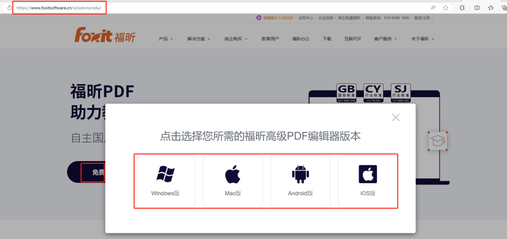Expand the 解决方案 dropdown menu
The image size is (507, 239).
(x=199, y=39)
